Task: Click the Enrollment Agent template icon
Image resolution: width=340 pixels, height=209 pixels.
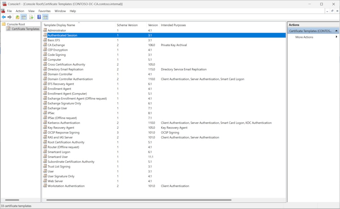Action: coord(45,89)
